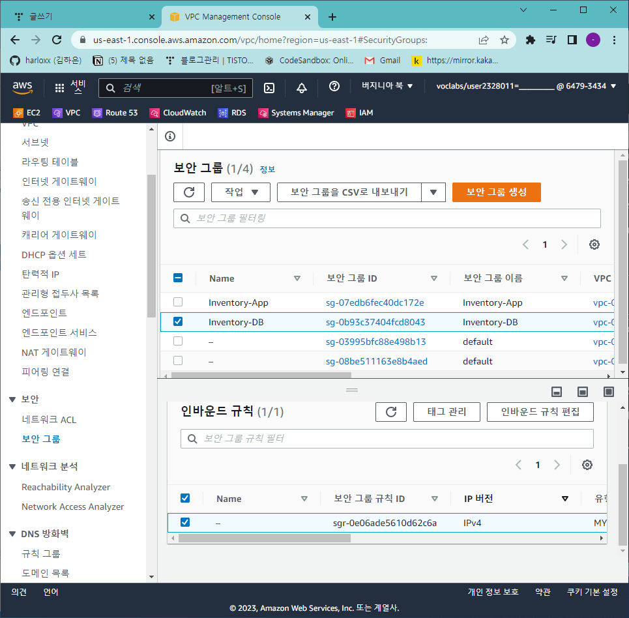
Task: Set detail pane to half height
Action: point(583,392)
